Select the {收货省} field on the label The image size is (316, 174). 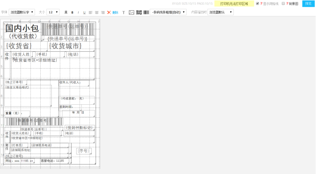(19, 46)
